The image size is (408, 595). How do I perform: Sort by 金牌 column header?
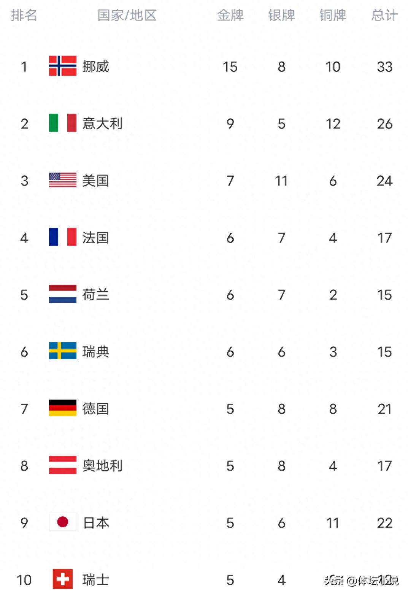point(230,15)
